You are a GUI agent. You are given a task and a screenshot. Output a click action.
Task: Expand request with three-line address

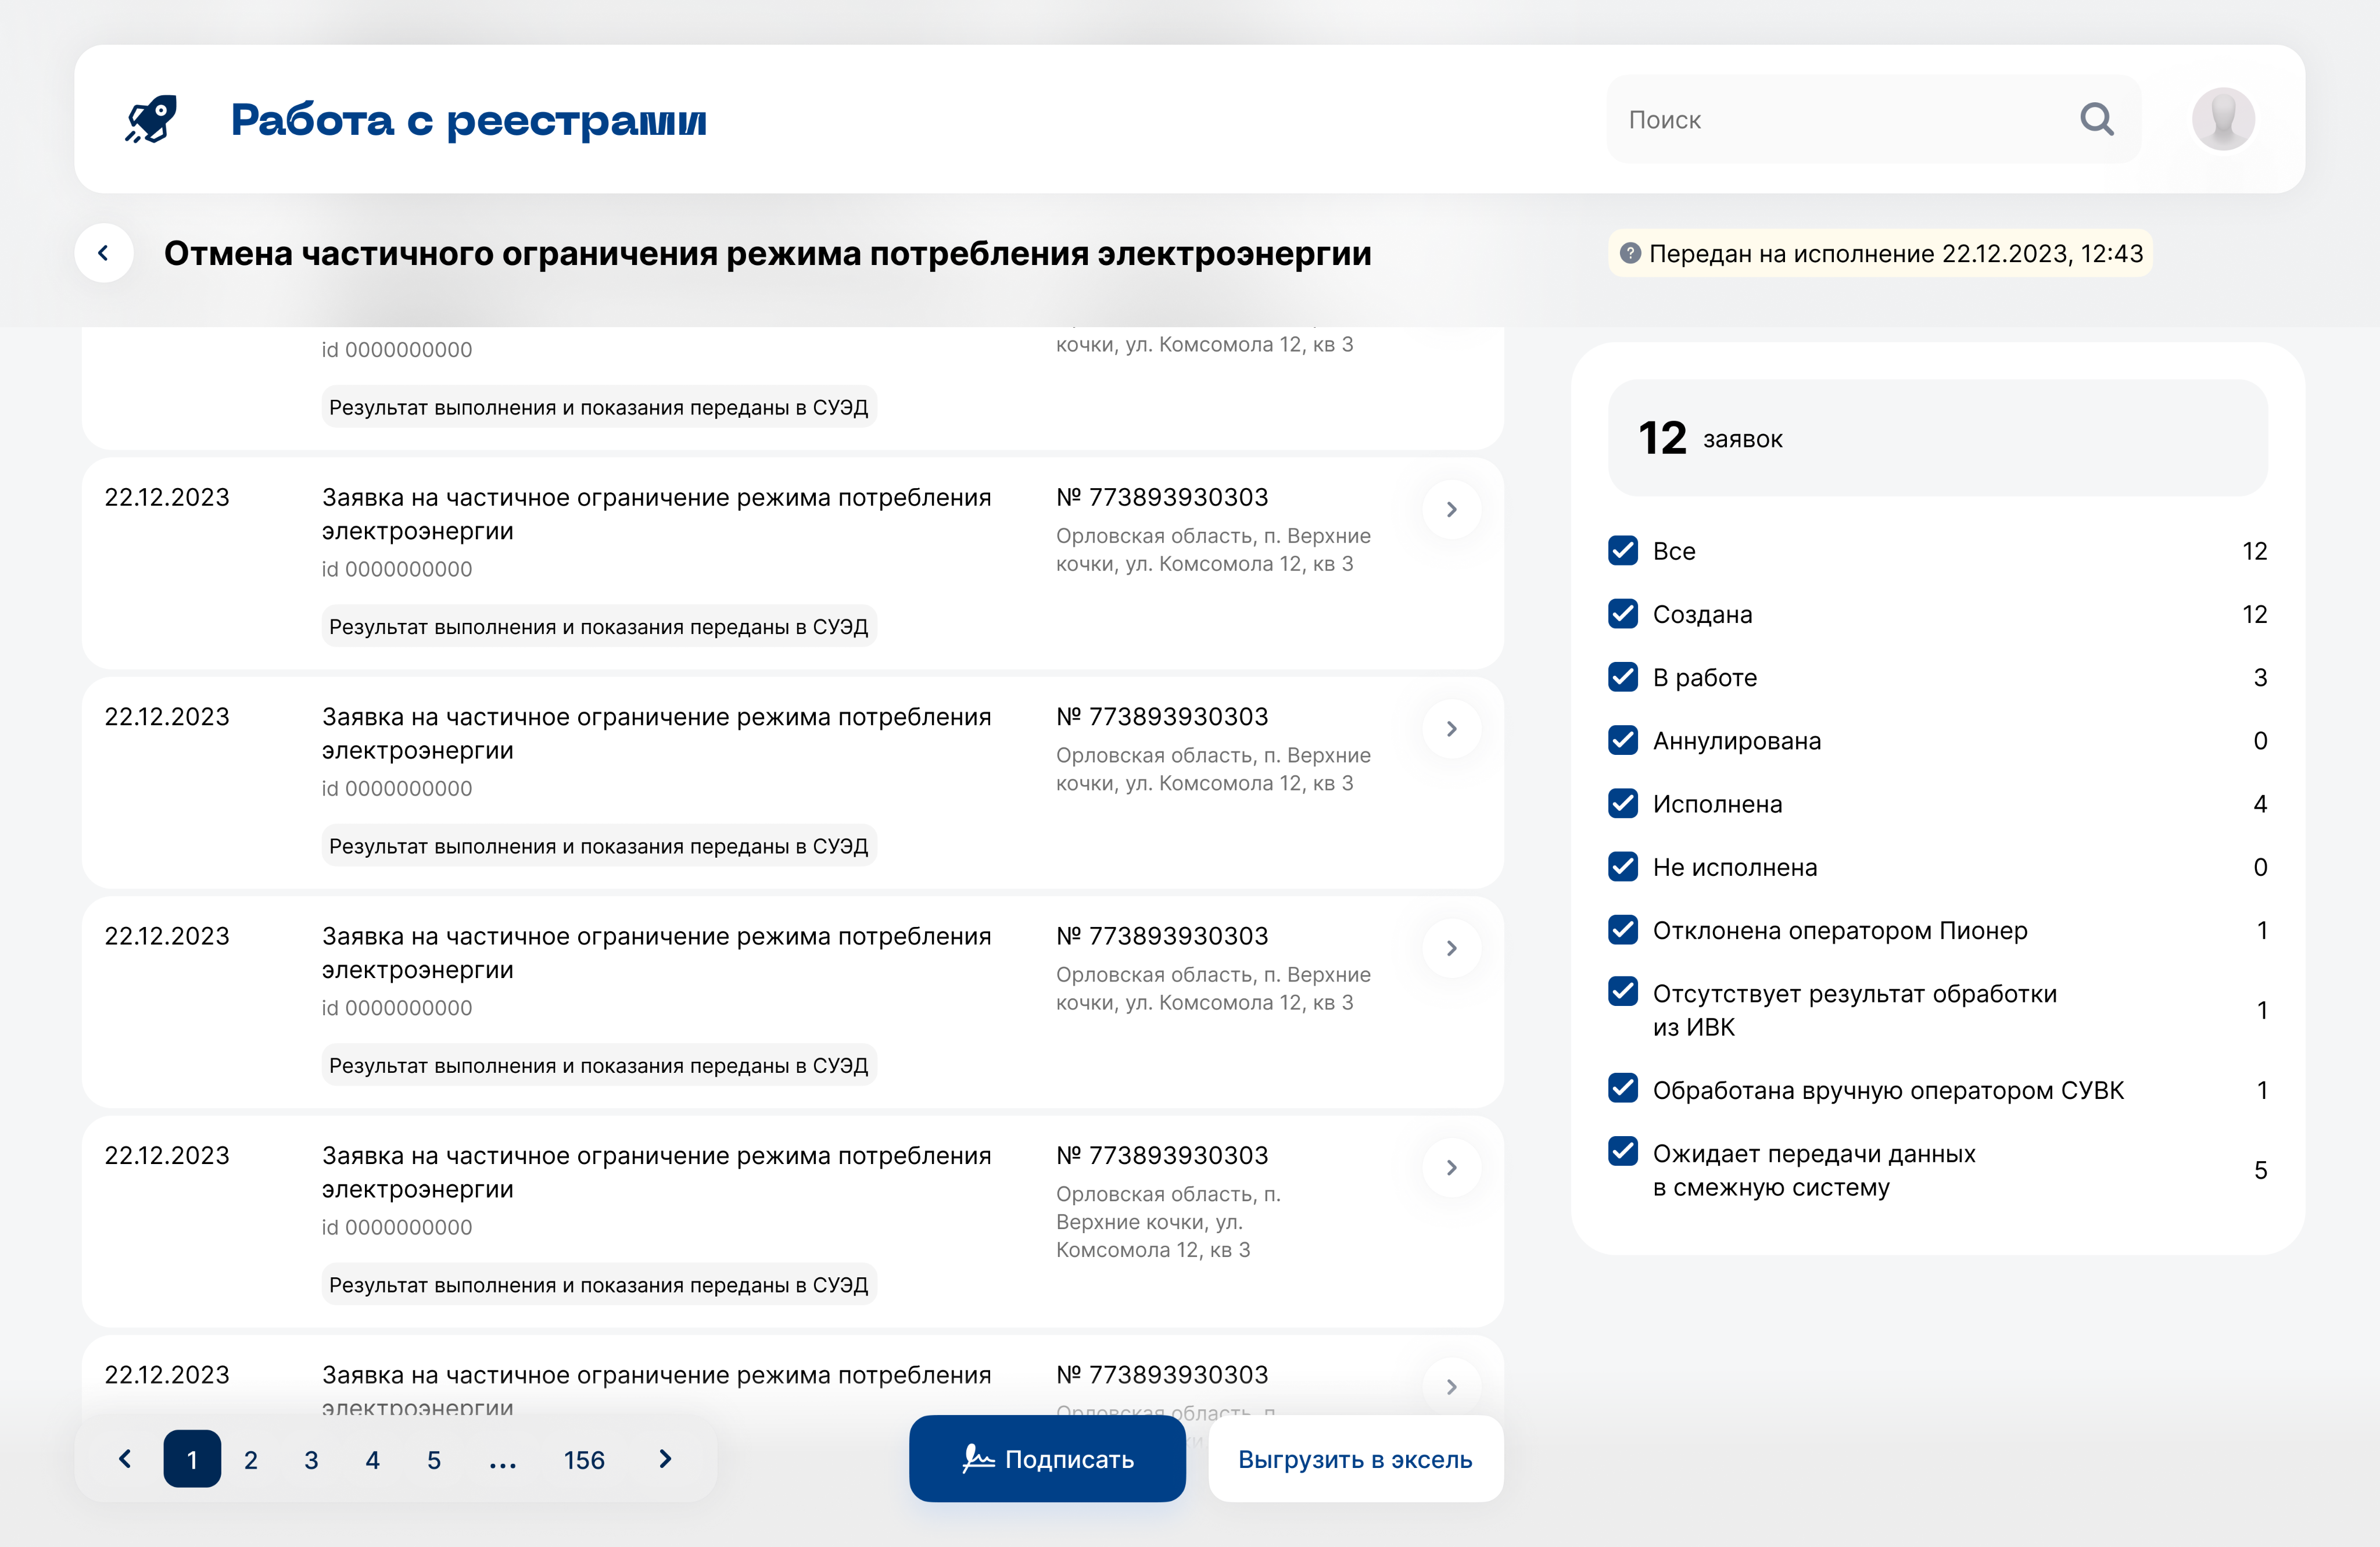click(x=1451, y=1167)
